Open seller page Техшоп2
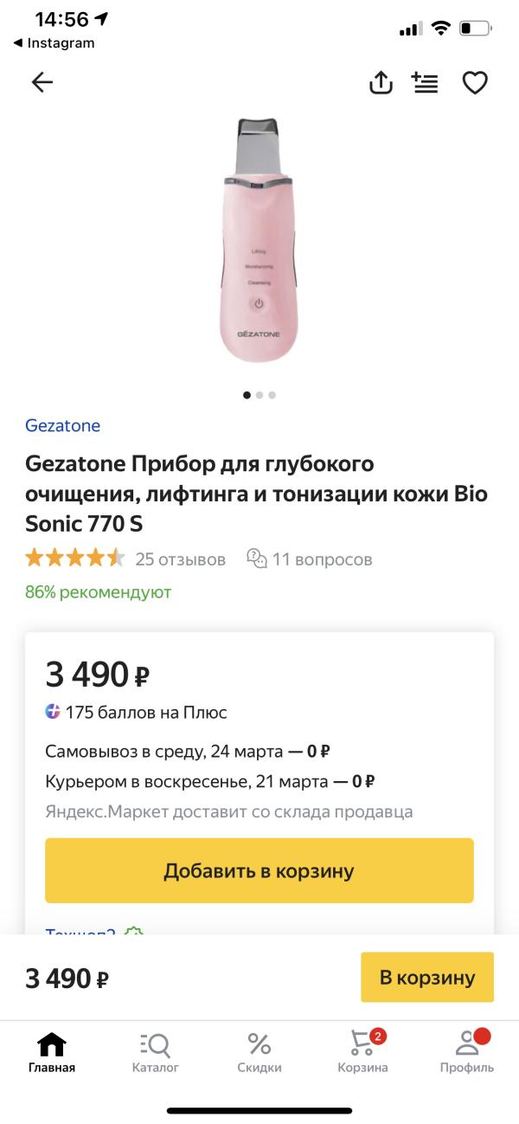 (x=79, y=936)
